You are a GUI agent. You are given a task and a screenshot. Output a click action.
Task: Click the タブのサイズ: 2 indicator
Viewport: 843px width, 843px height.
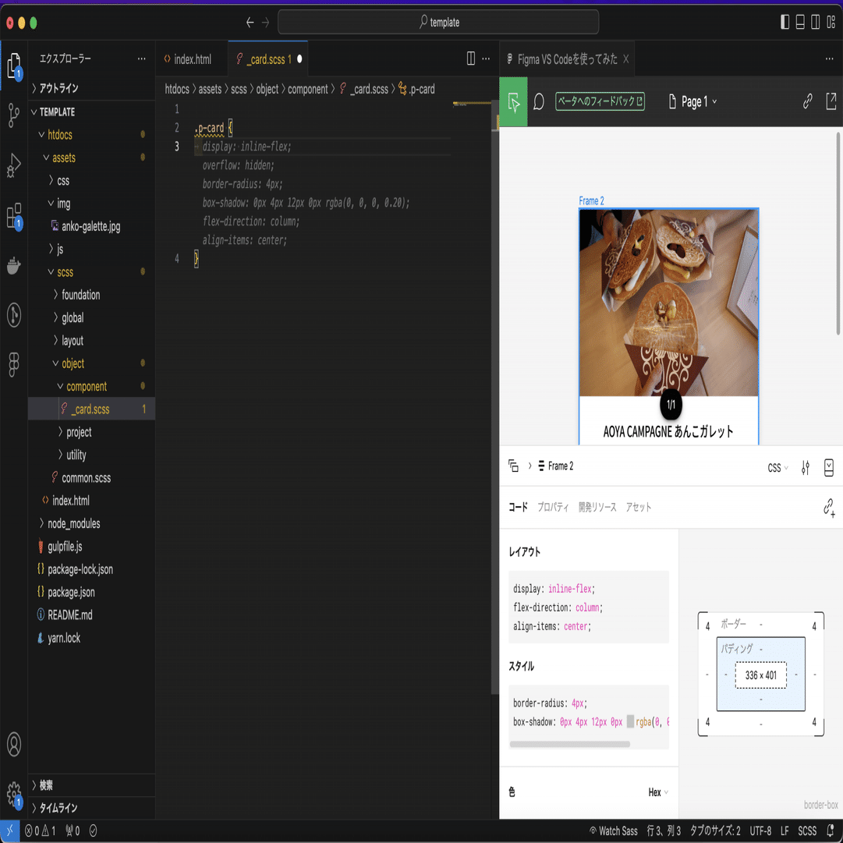click(x=714, y=831)
